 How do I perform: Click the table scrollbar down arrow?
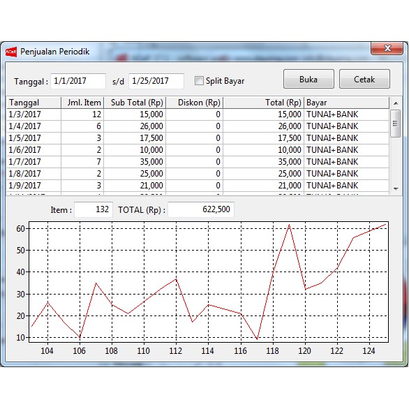[x=396, y=188]
